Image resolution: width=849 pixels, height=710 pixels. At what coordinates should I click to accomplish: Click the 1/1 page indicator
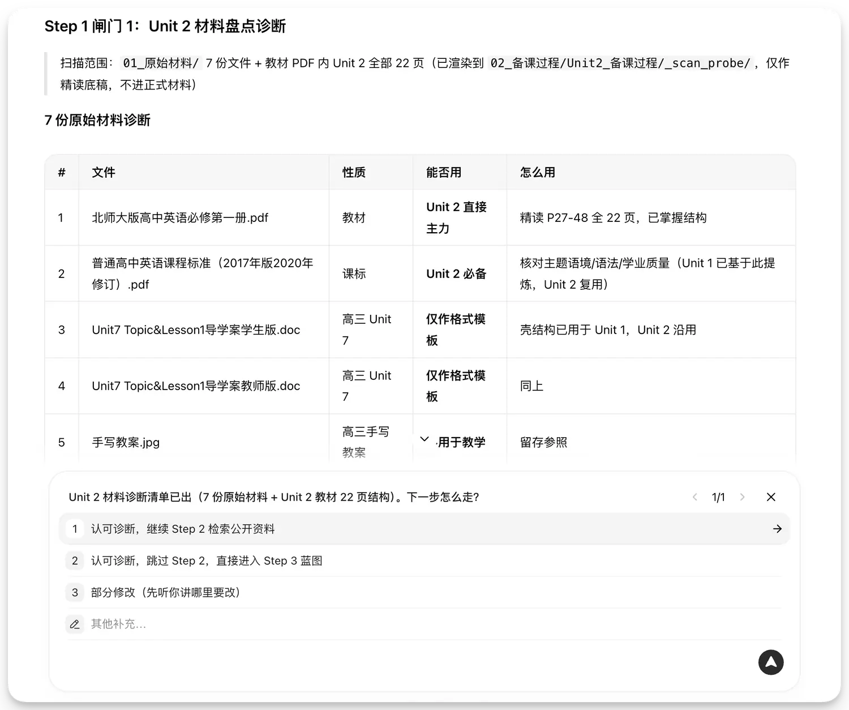pos(718,497)
